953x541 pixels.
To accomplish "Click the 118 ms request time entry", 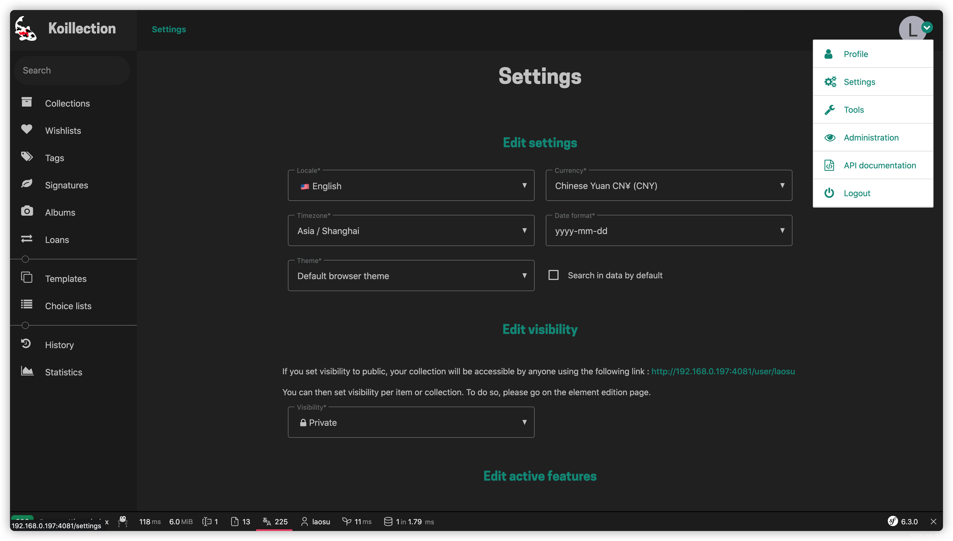I will tap(150, 522).
